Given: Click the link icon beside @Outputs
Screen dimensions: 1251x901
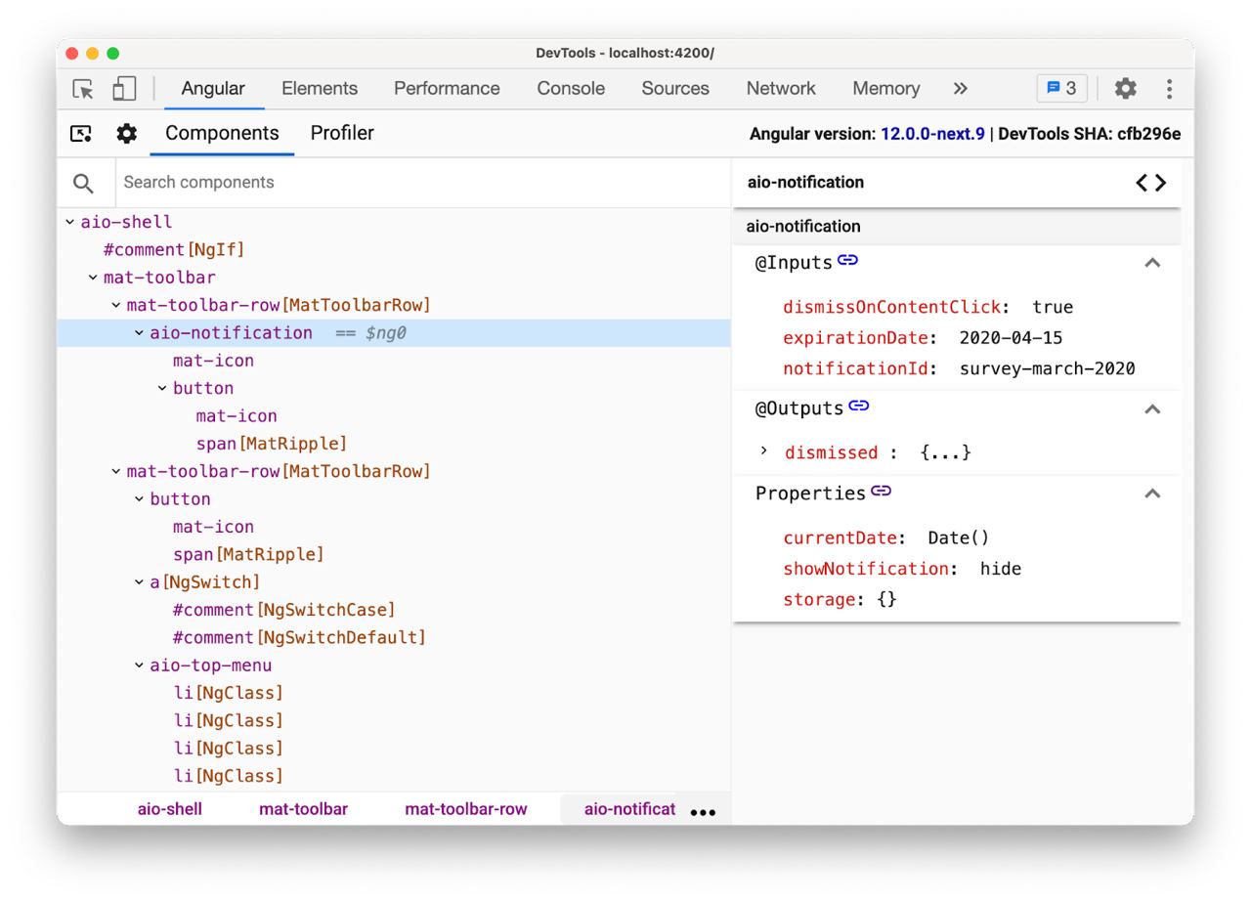Looking at the screenshot, I should tap(859, 406).
